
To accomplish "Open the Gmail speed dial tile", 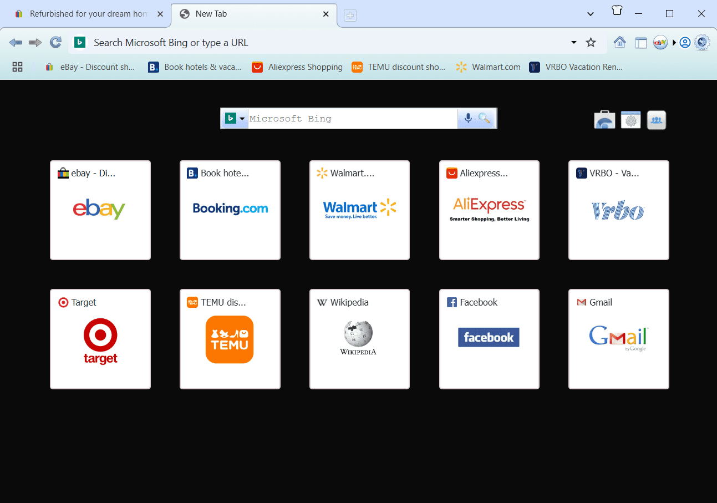I will pos(619,339).
